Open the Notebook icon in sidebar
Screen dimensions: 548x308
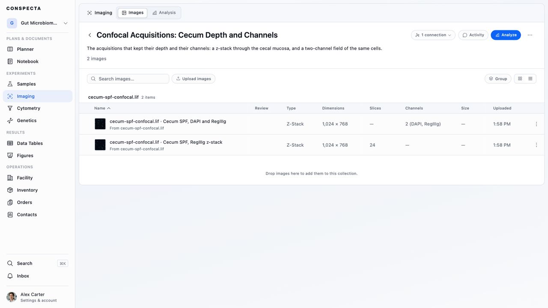click(x=10, y=62)
